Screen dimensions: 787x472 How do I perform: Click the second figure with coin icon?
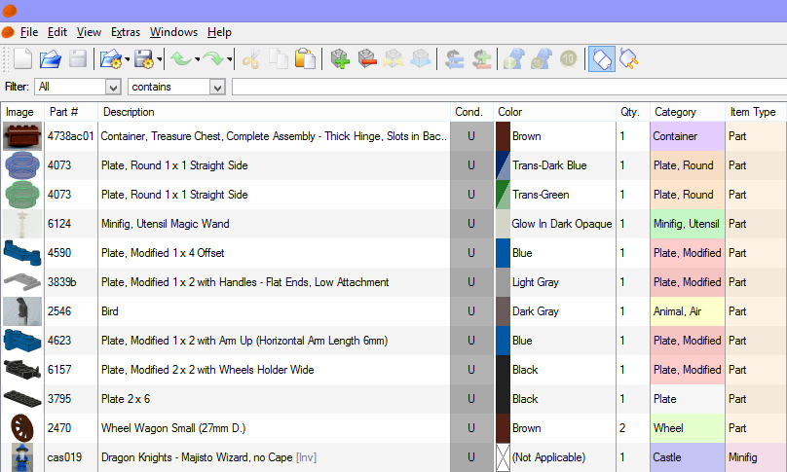(x=542, y=59)
